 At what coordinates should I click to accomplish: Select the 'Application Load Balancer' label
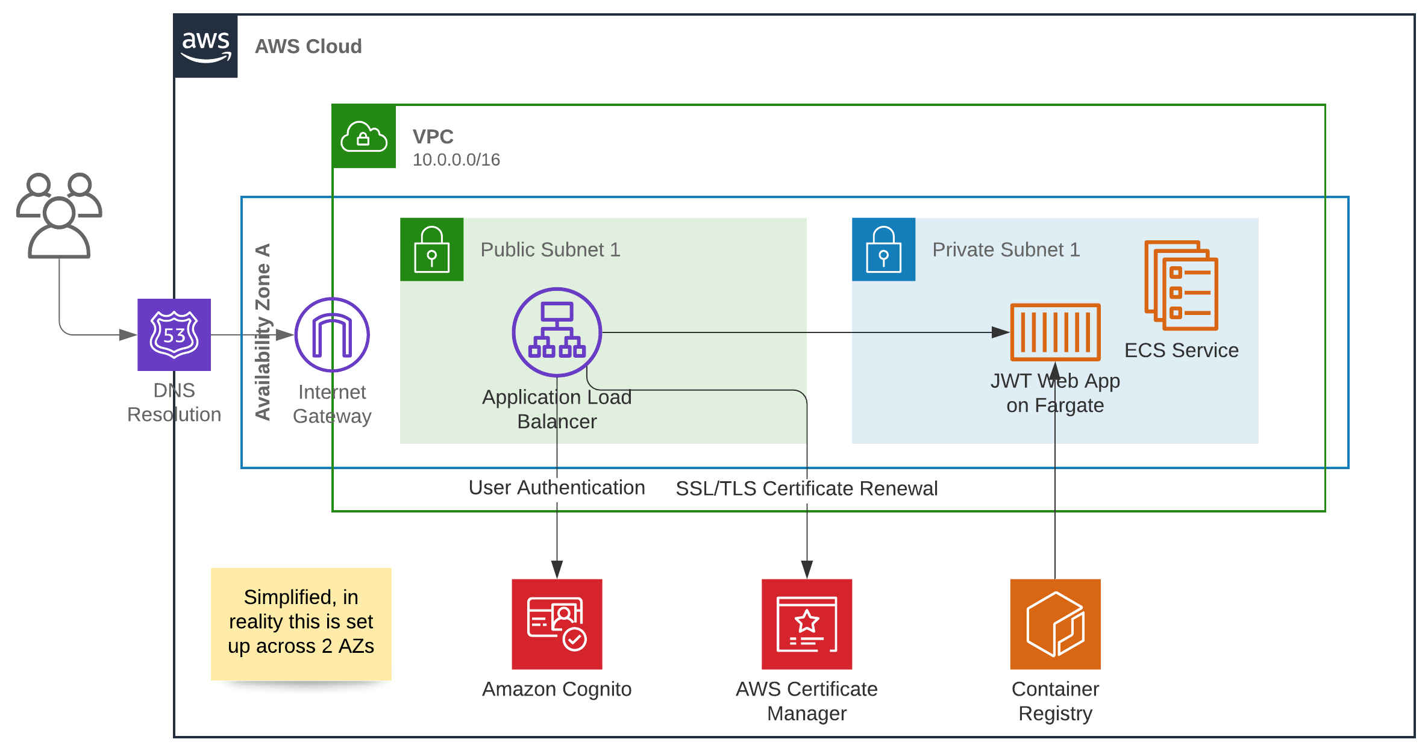click(557, 409)
